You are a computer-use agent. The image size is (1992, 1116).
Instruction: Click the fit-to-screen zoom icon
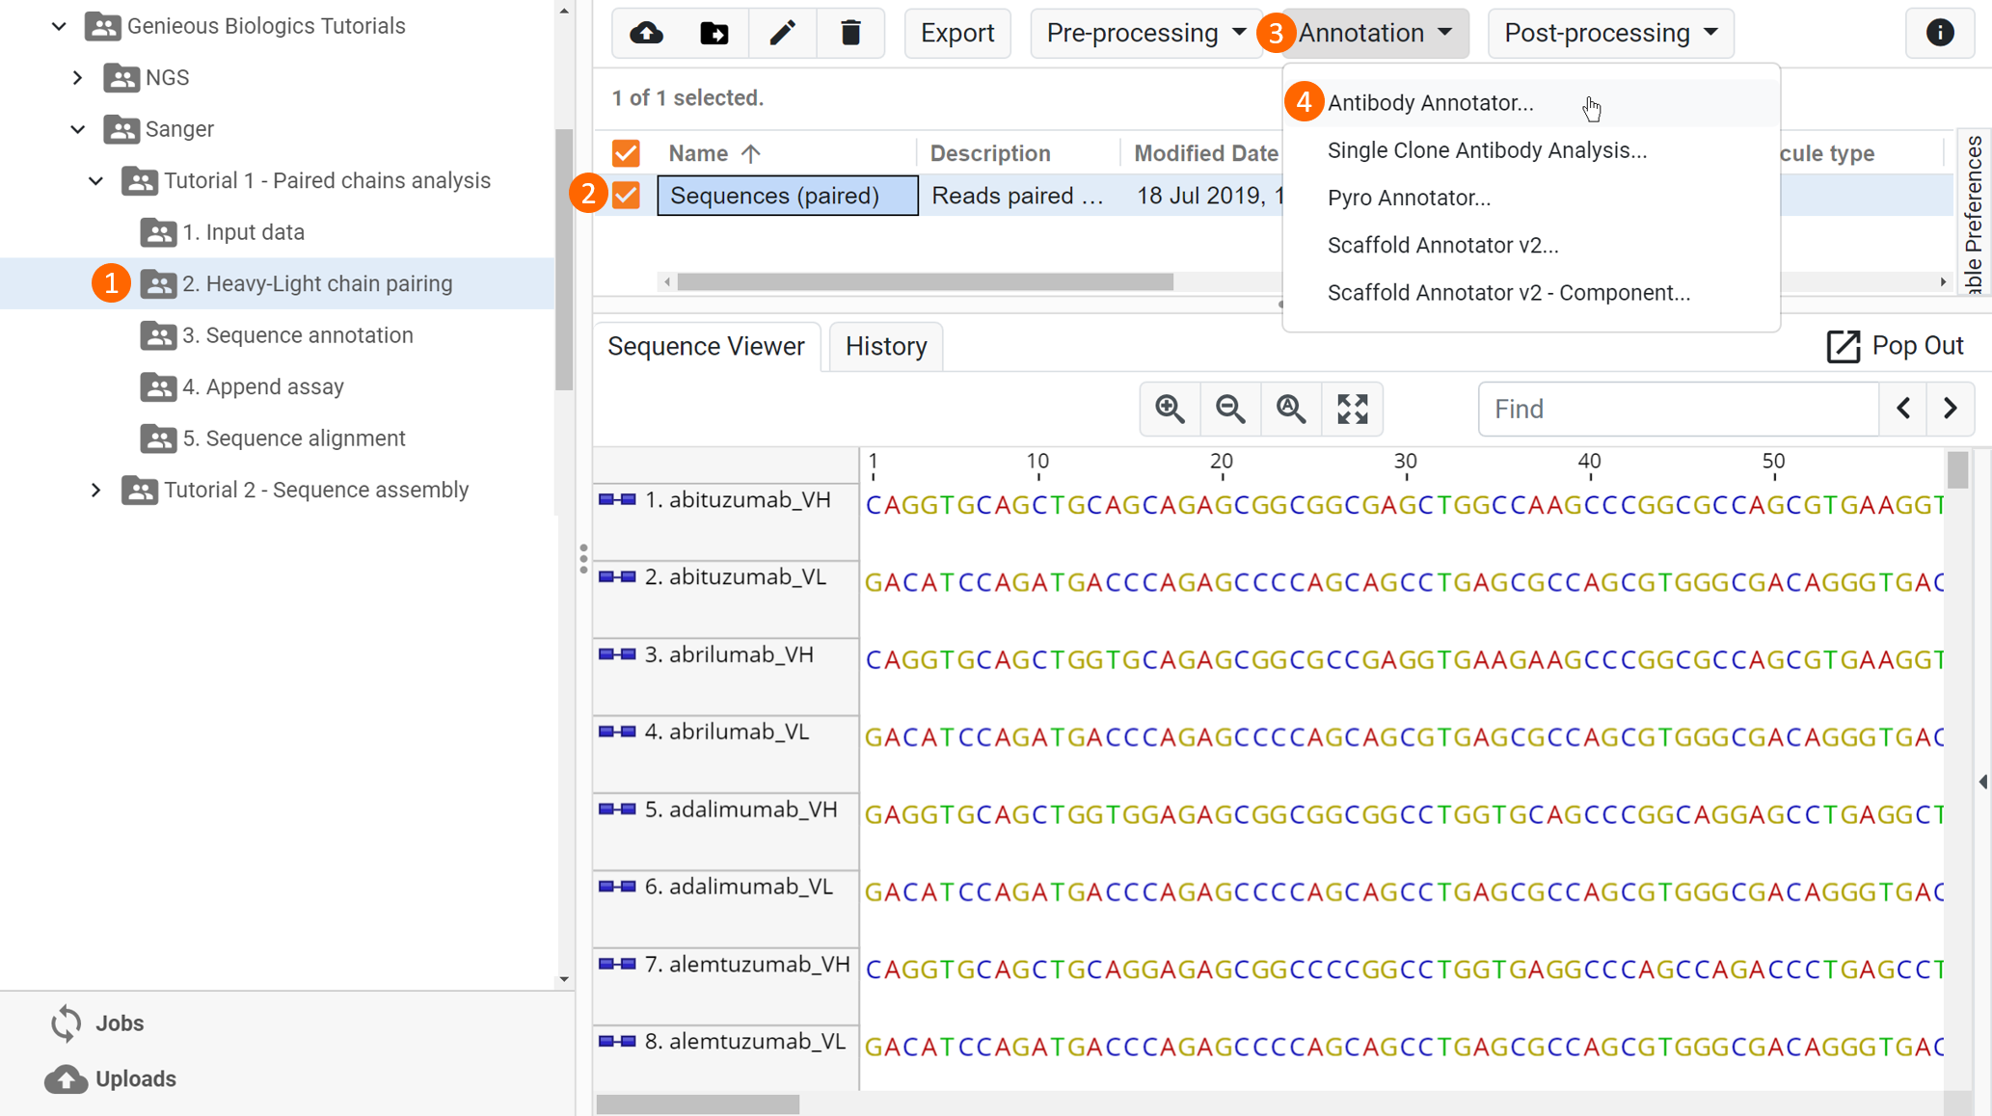(1353, 410)
